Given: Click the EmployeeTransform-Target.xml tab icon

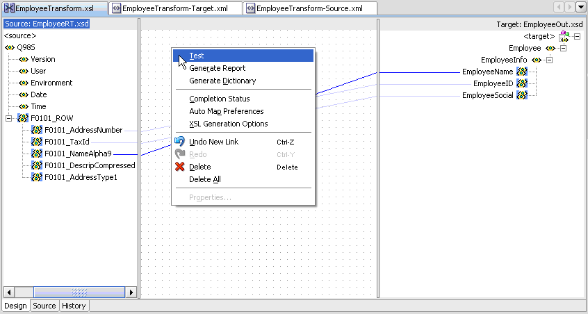Looking at the screenshot, I should point(117,8).
